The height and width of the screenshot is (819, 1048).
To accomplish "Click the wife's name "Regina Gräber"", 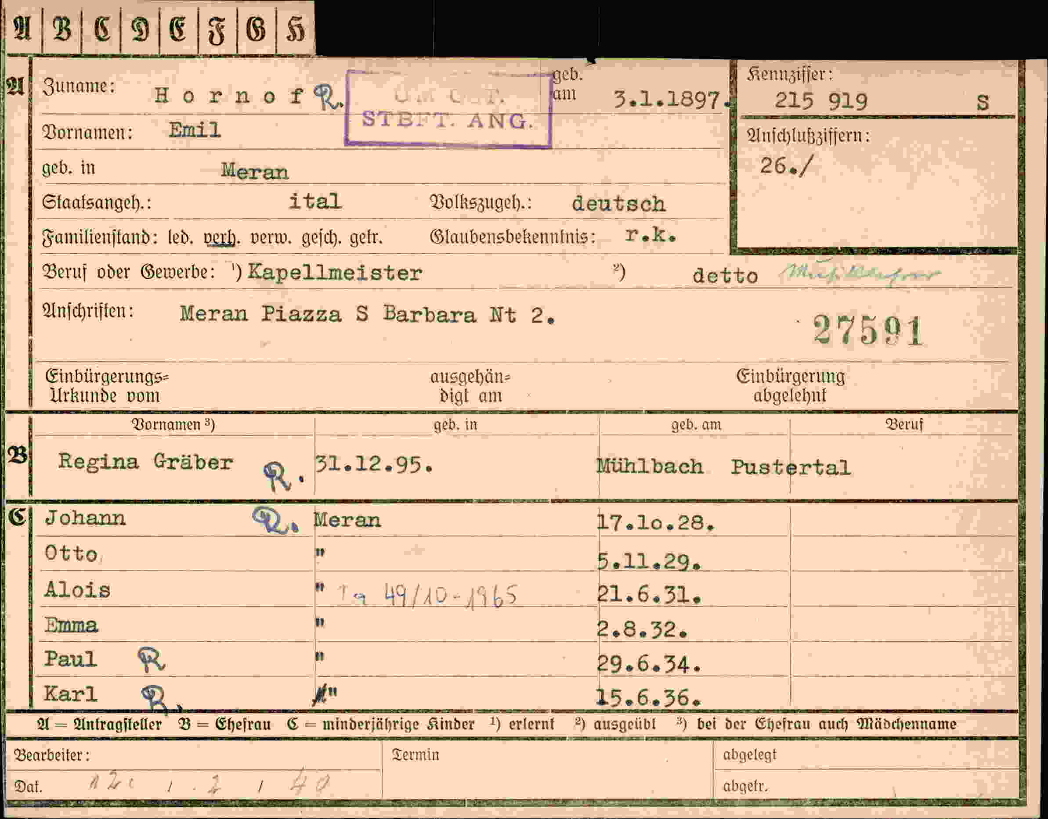I will coord(145,462).
